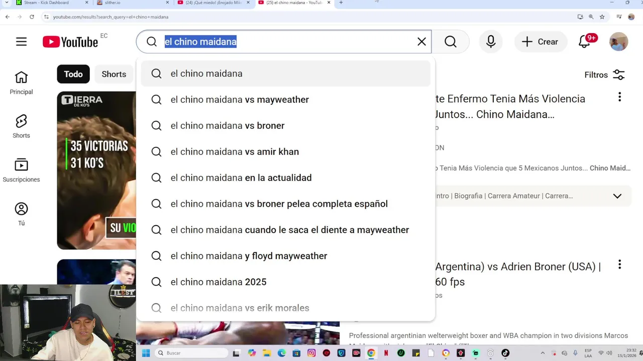This screenshot has width=643, height=361.
Task: Choose suggestion "el chino maidana 2025"
Action: point(285,282)
